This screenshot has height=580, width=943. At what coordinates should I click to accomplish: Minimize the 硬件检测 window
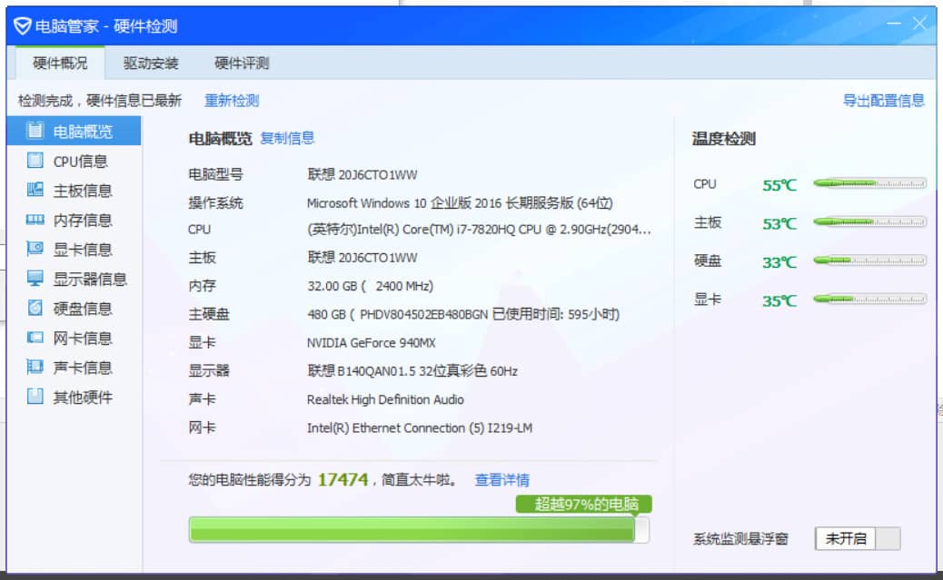894,24
